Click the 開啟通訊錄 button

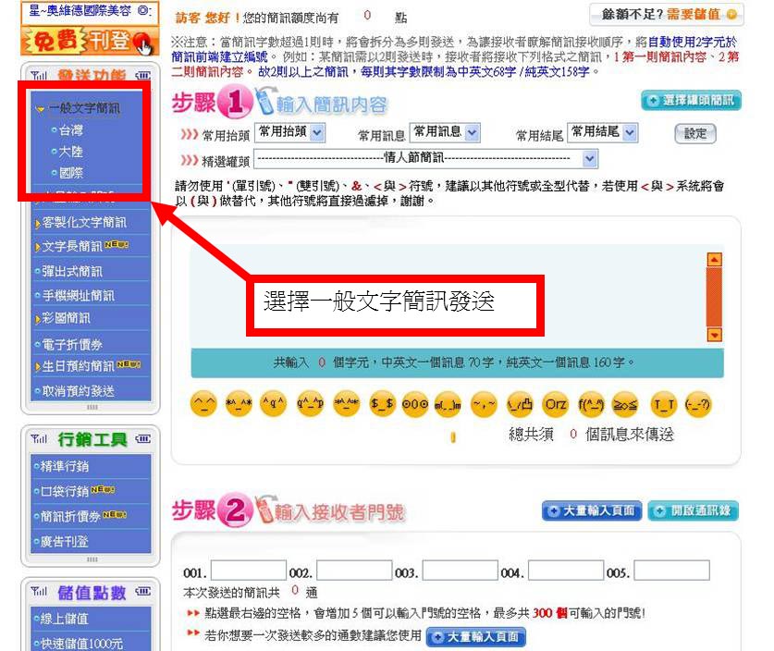694,511
